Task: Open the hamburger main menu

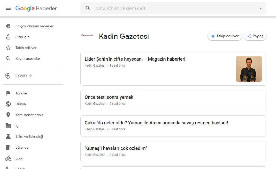Action: click(x=8, y=8)
